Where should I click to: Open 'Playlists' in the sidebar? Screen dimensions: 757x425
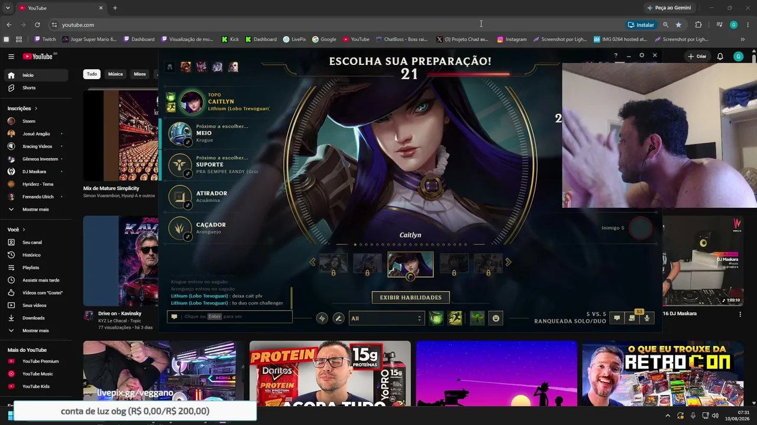click(x=35, y=267)
